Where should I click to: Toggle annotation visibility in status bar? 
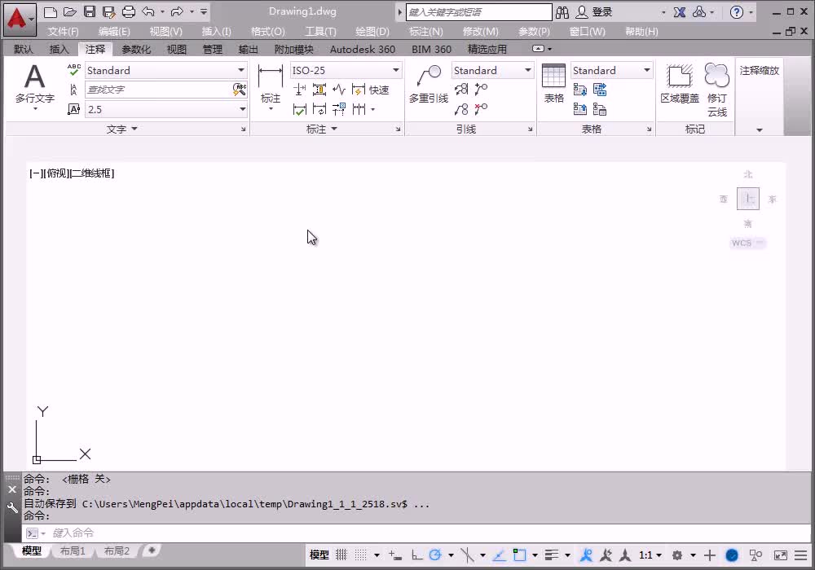point(586,555)
